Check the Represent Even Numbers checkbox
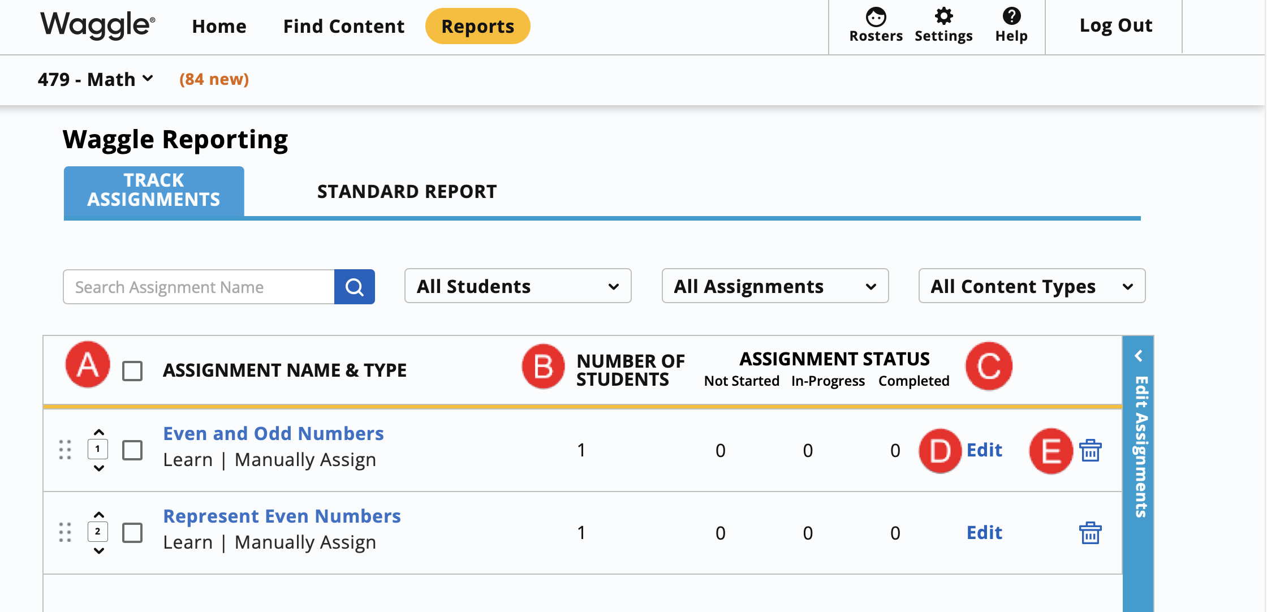Screen dimensions: 1267x612 coord(132,533)
